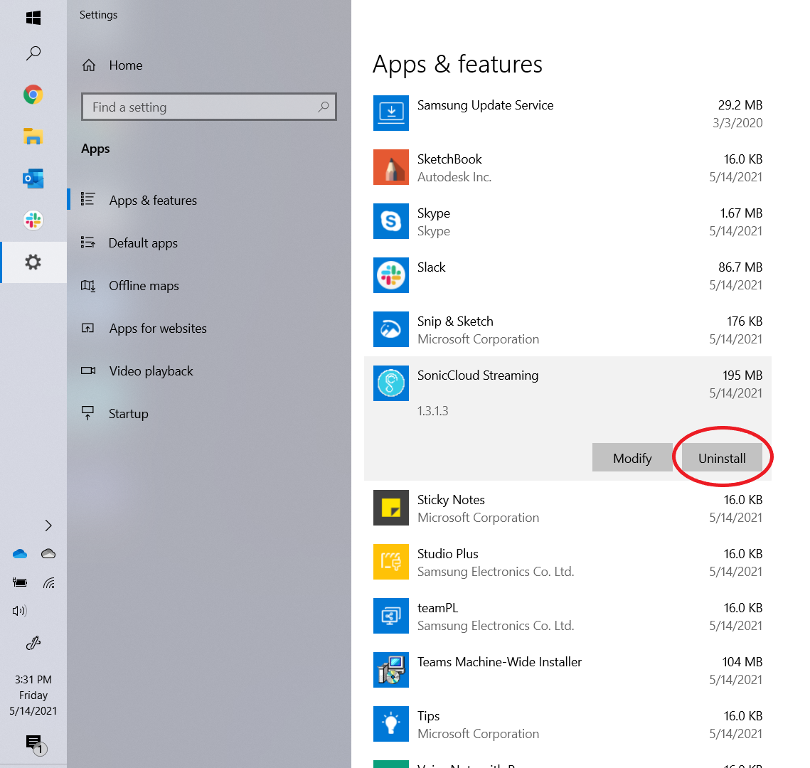
Task: Launch Outlook from the taskbar
Action: [x=33, y=178]
